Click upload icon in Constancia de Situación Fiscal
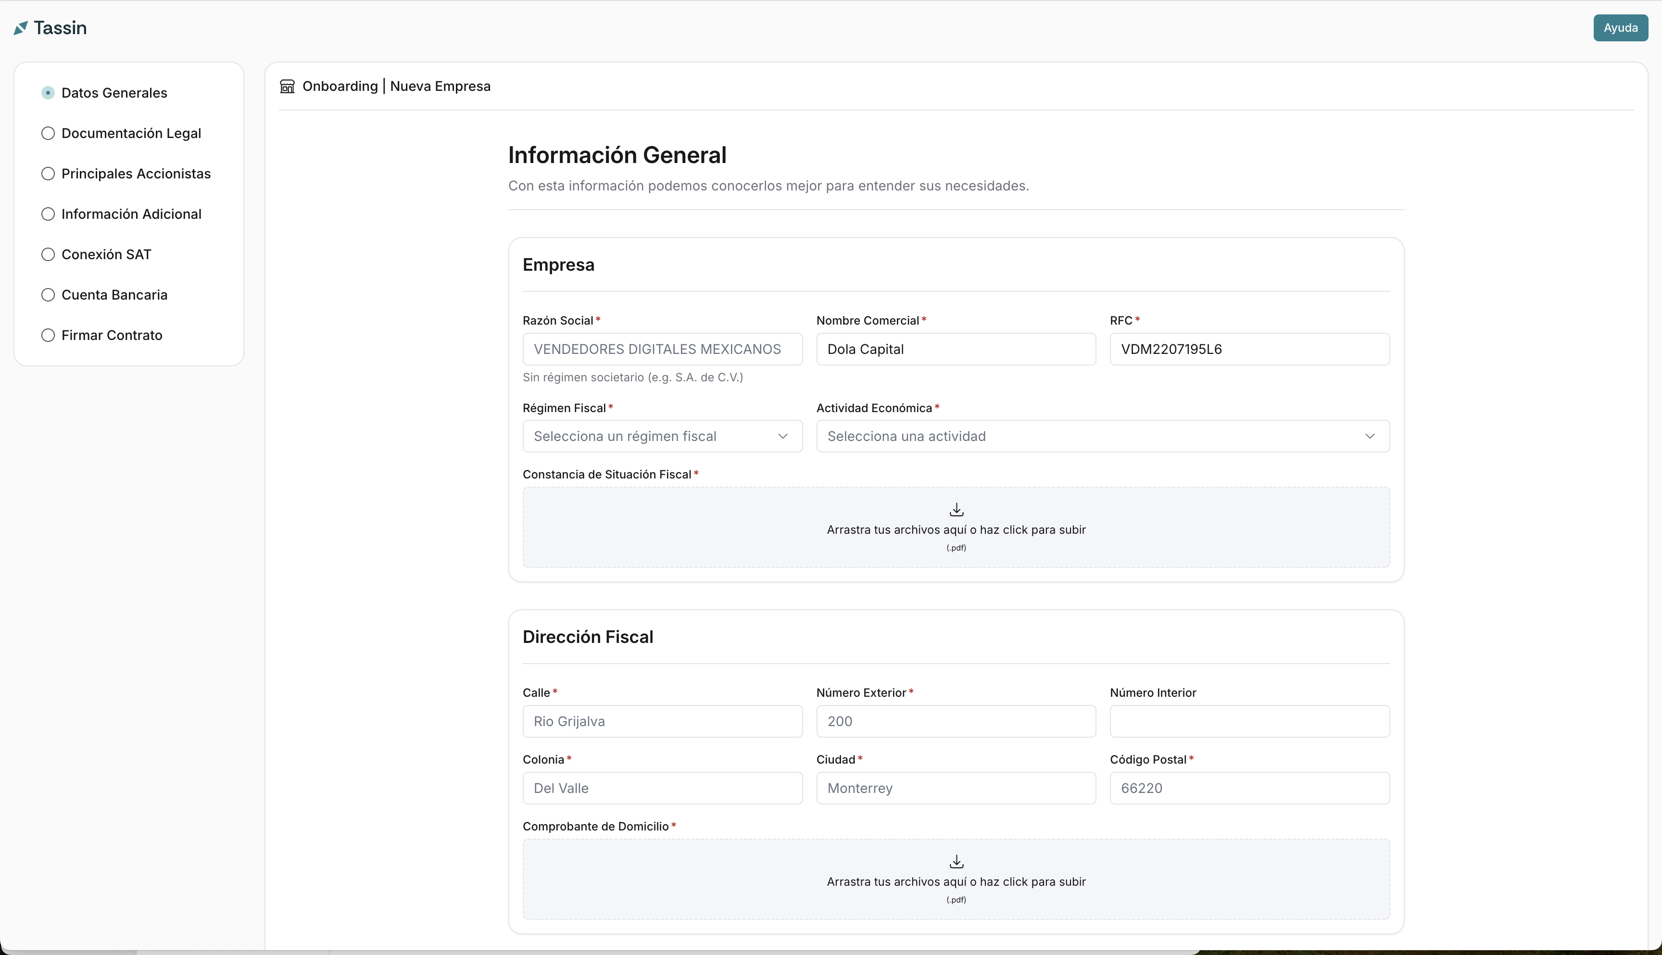Screen dimensions: 1662x955 [x=956, y=509]
